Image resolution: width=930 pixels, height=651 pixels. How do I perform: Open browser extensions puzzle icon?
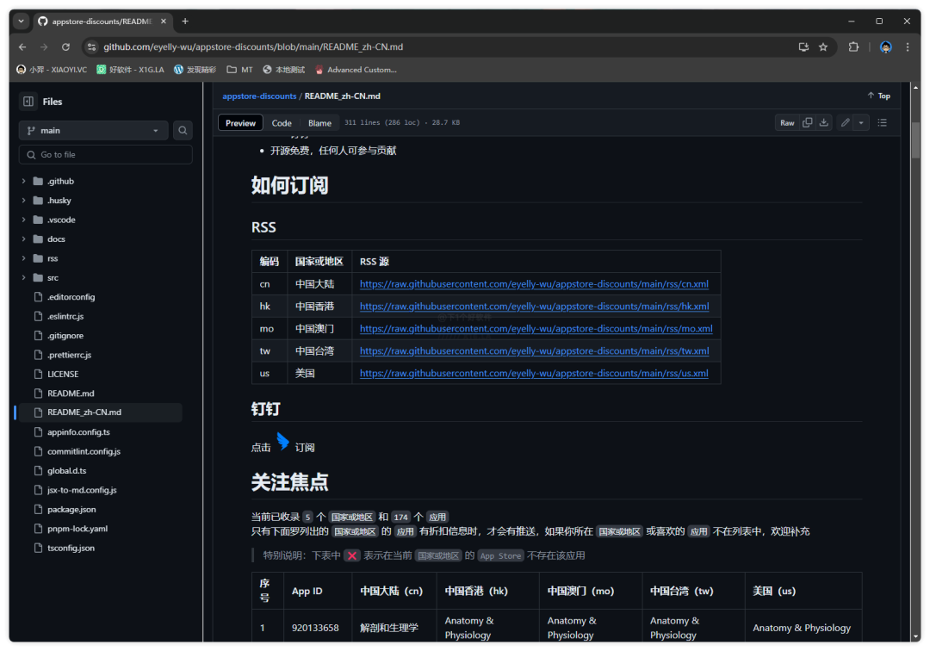pos(853,46)
